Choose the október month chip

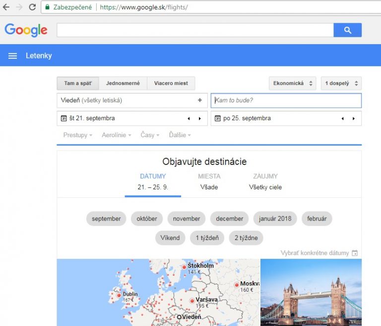click(x=147, y=219)
